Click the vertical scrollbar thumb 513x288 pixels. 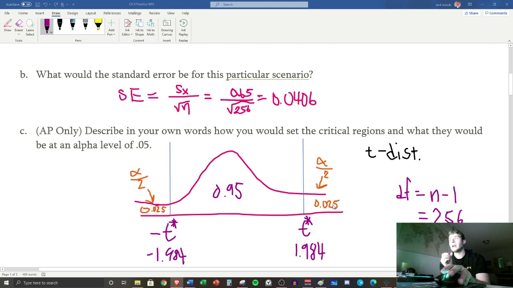(511, 84)
